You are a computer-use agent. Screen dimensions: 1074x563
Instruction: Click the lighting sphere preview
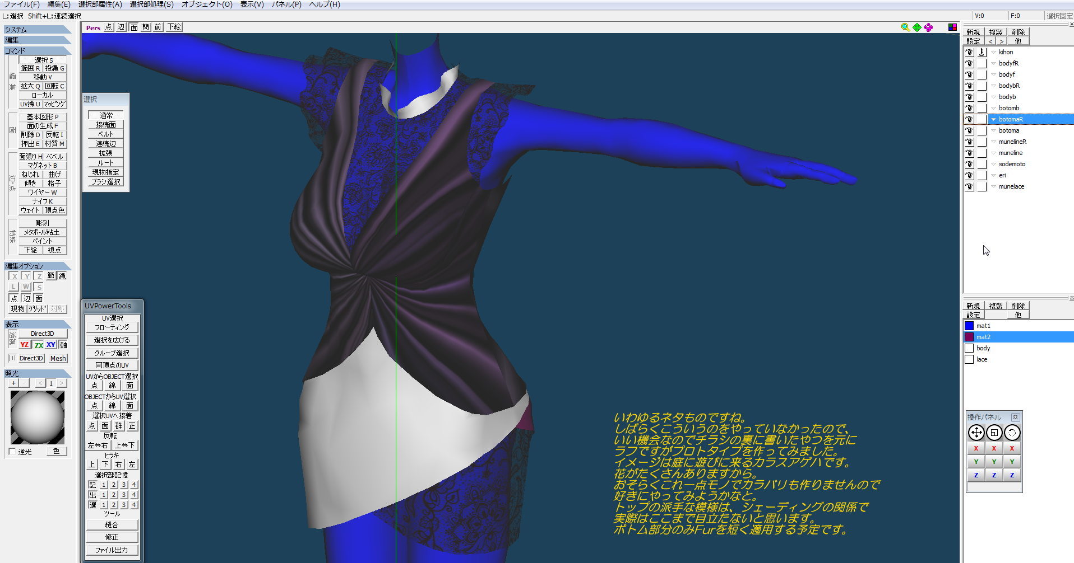(x=38, y=417)
